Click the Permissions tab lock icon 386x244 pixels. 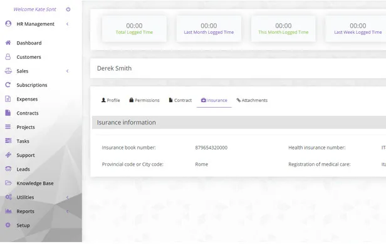tap(132, 100)
